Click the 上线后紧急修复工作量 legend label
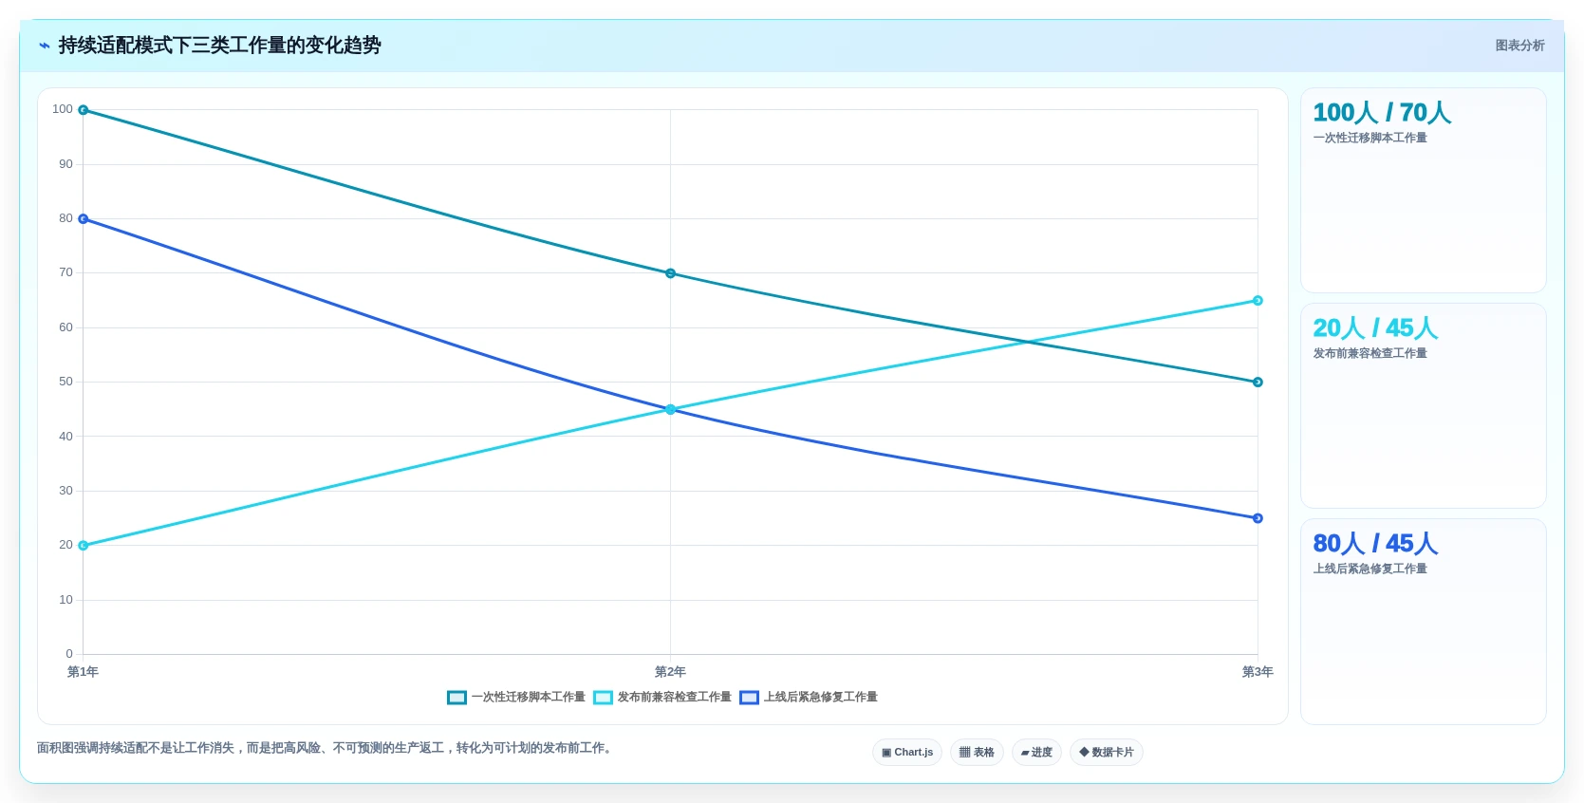This screenshot has width=1584, height=803. 821,697
